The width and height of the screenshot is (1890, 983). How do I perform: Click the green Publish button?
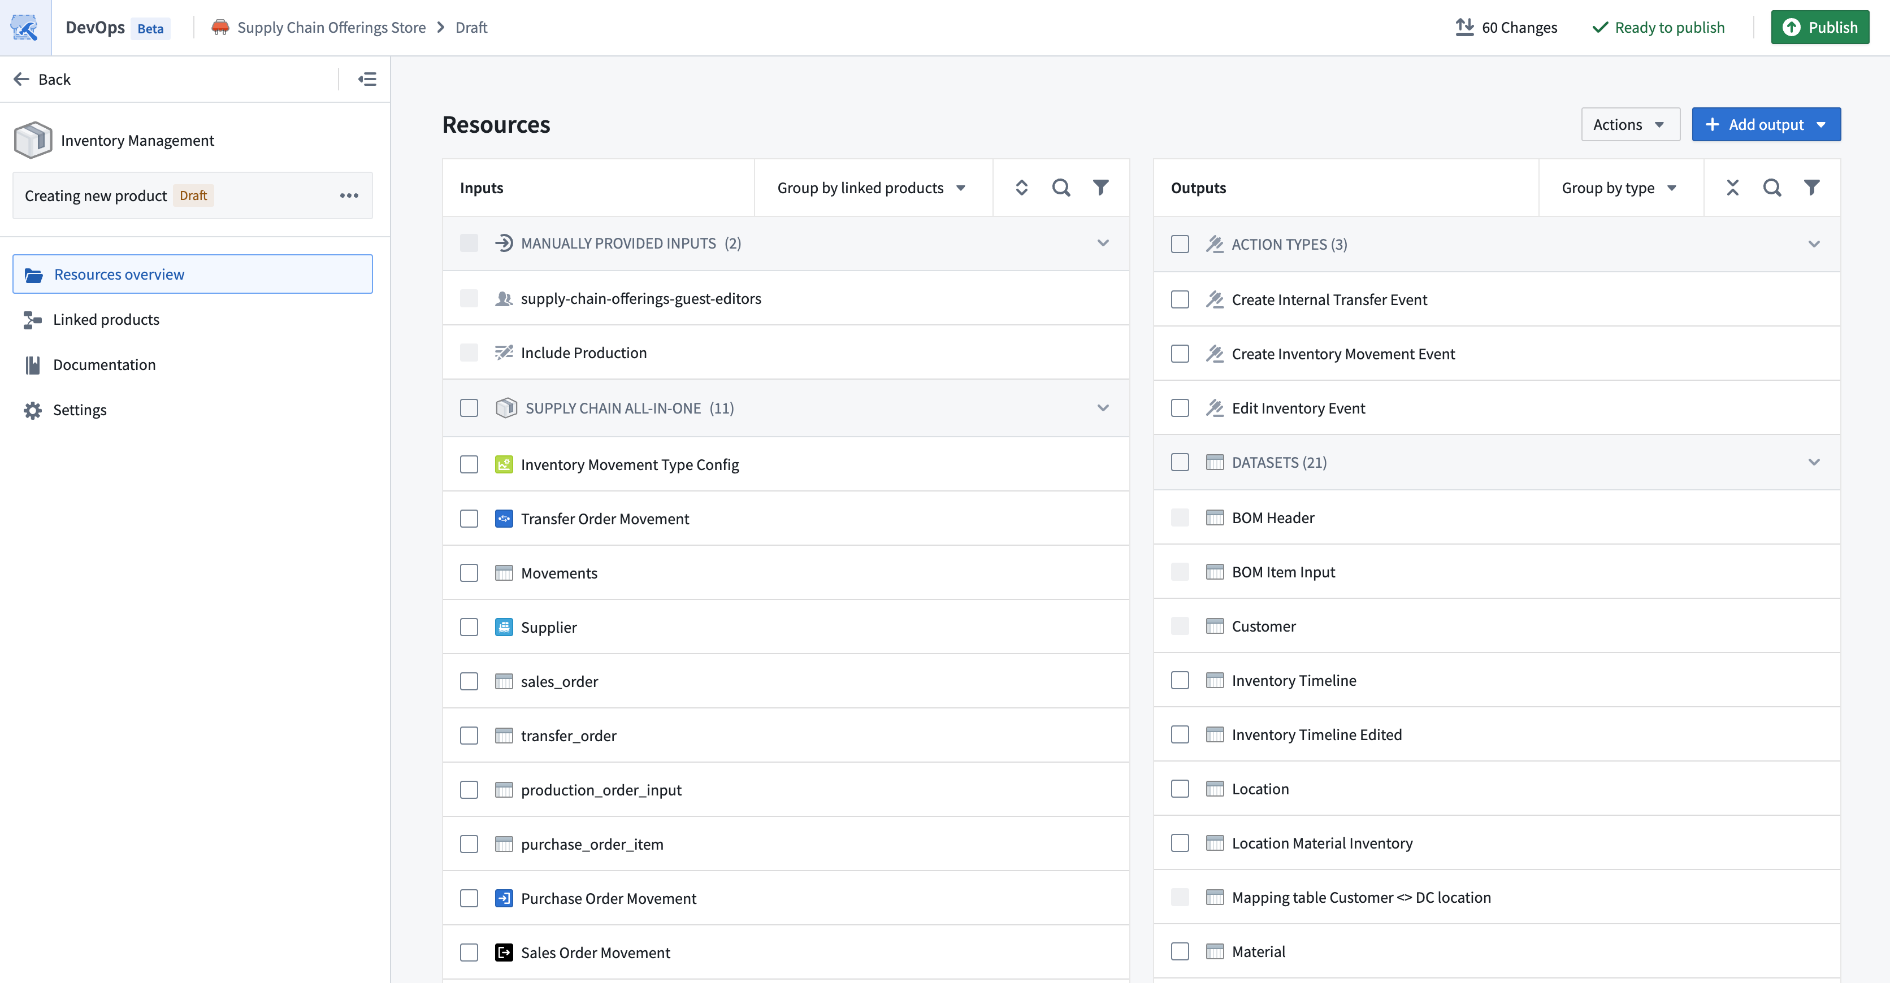click(1819, 27)
